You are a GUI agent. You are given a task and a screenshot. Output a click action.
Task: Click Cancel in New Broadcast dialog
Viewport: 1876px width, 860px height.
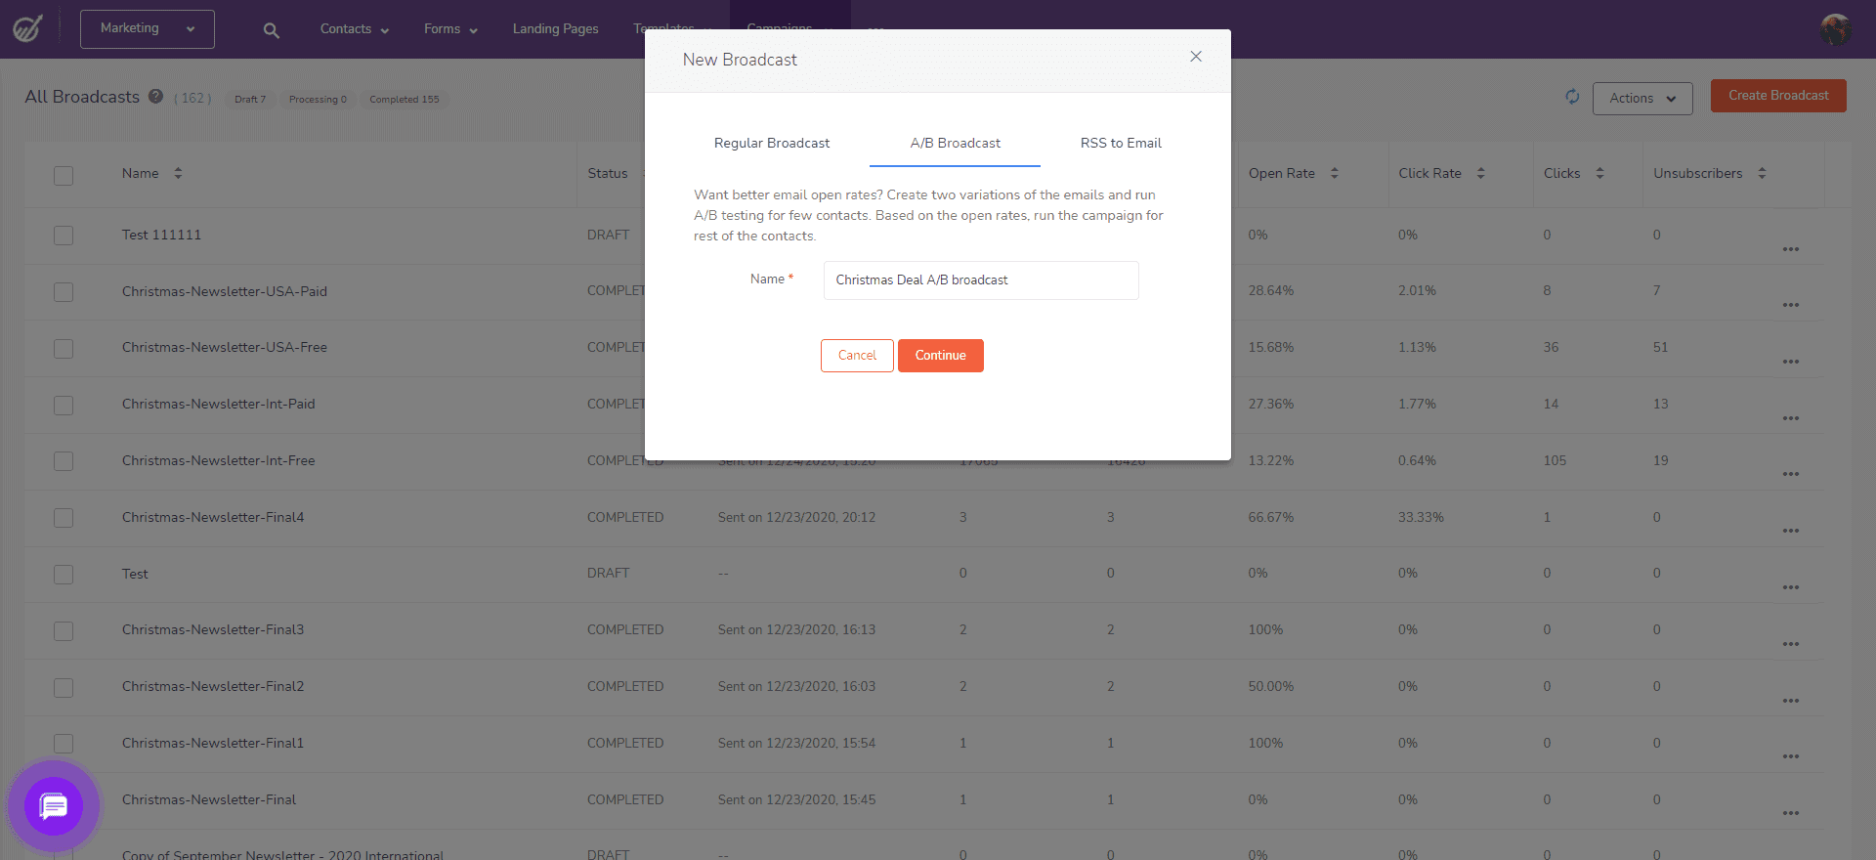coord(857,356)
